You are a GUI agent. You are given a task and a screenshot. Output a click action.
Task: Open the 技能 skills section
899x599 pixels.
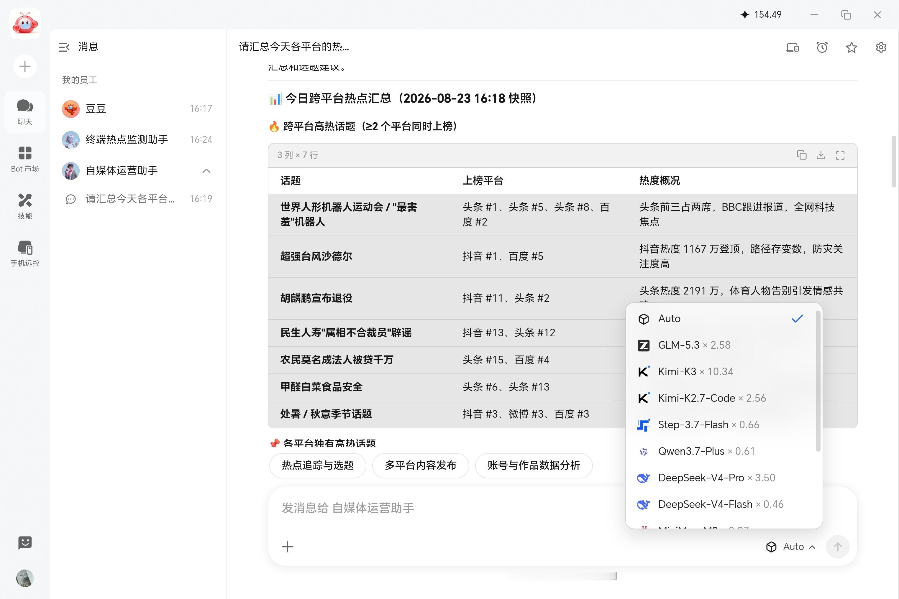click(x=25, y=206)
